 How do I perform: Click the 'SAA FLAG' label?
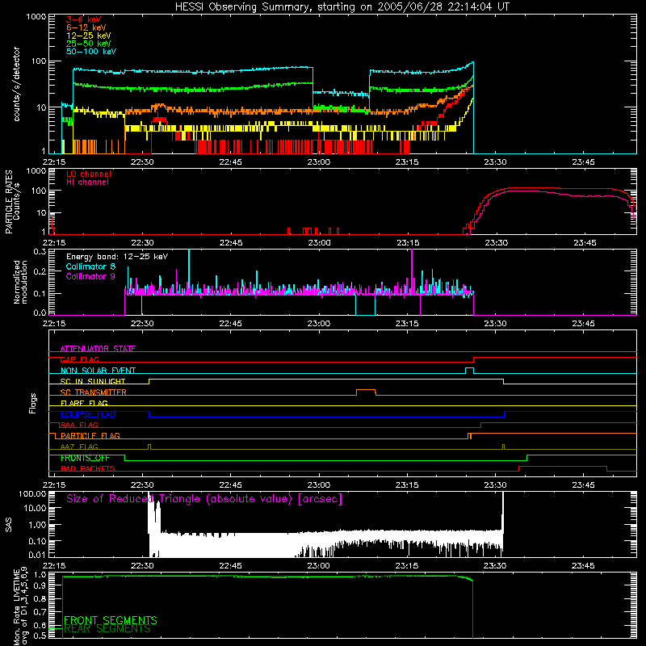click(x=79, y=425)
